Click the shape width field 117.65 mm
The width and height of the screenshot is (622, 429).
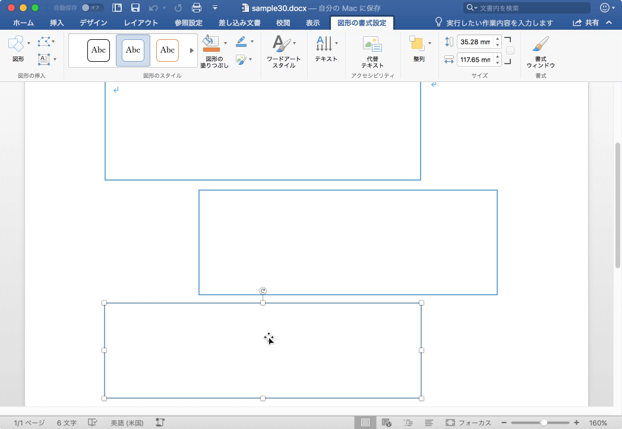pos(475,59)
